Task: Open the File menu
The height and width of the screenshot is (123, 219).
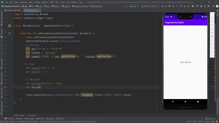Action: [7, 2]
